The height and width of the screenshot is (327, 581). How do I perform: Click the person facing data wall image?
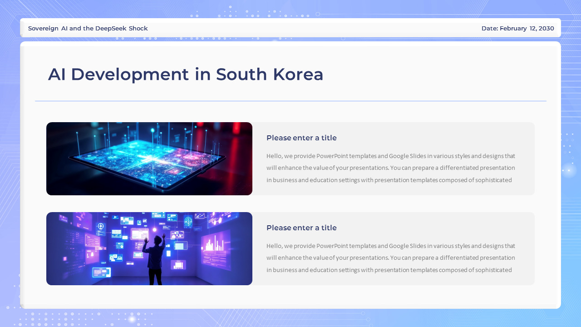149,248
